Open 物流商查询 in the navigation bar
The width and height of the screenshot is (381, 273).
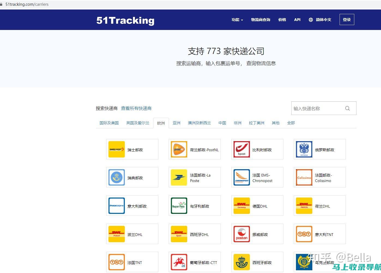click(x=261, y=20)
